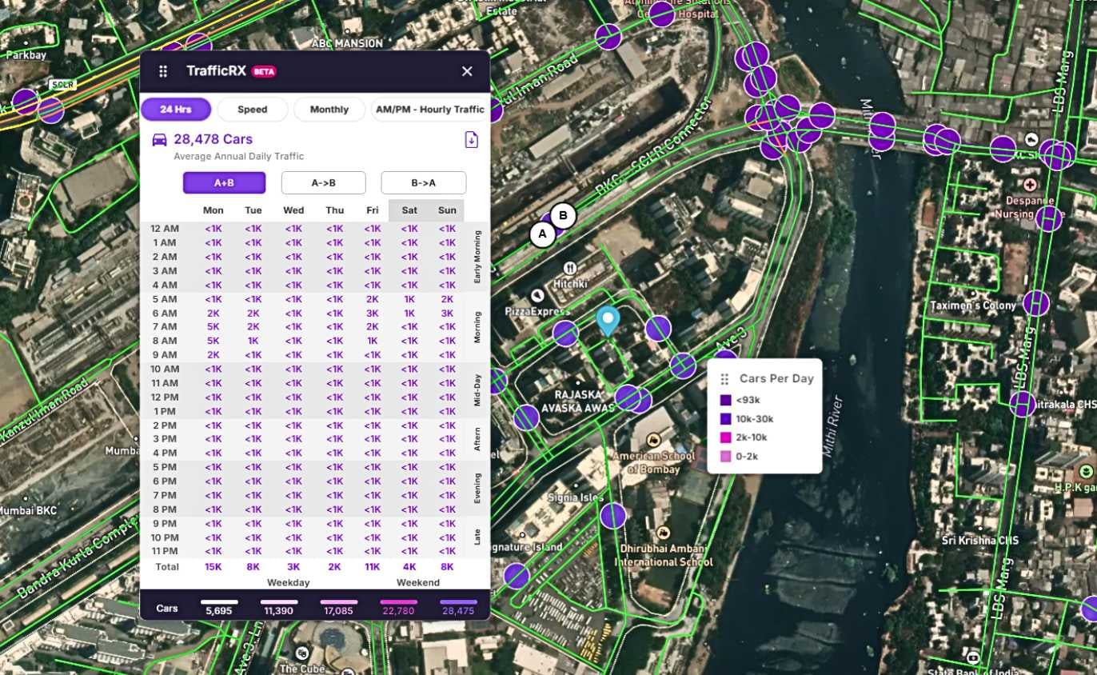Click the 11 PM row label
Viewport: 1097px width, 675px height.
tap(164, 551)
